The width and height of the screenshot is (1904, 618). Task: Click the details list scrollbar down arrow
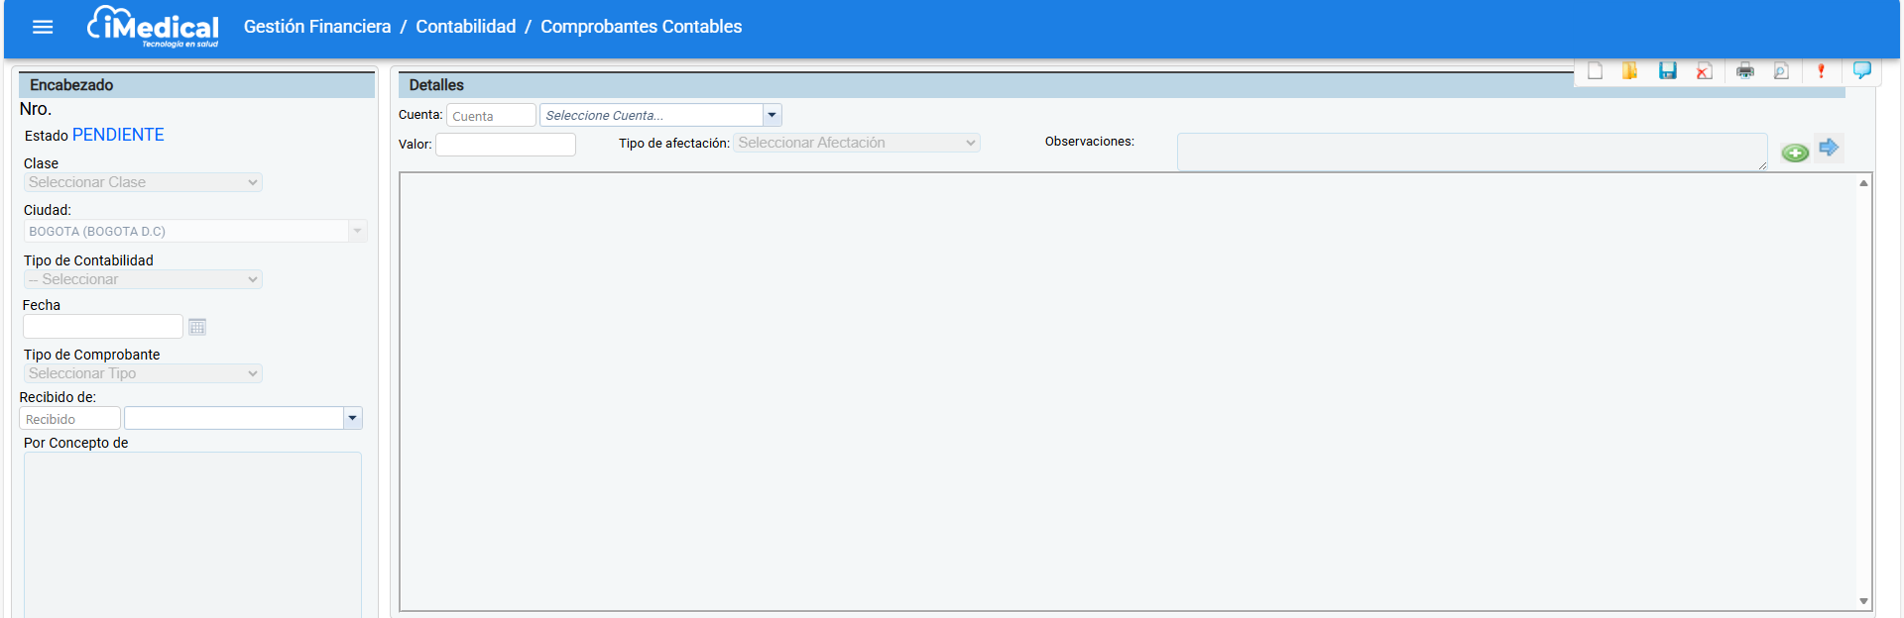coord(1863,601)
